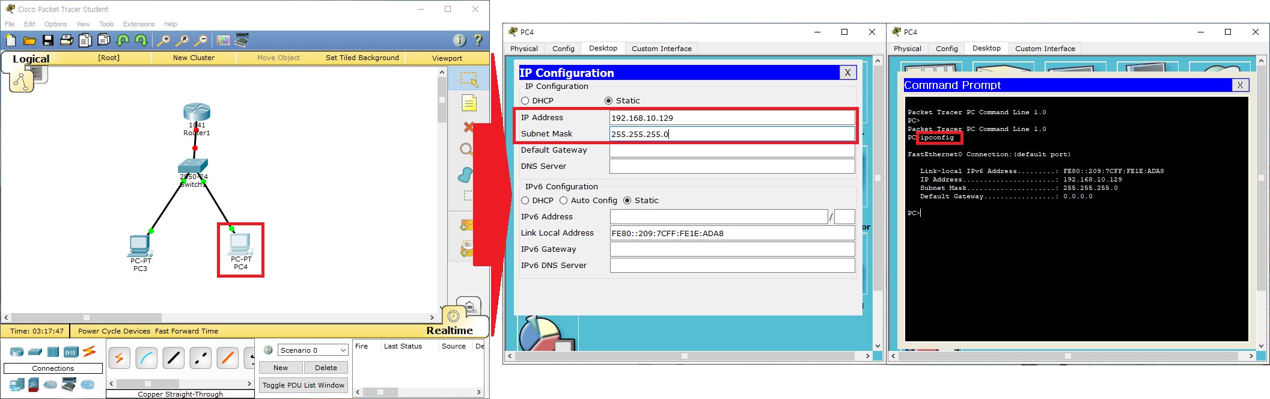
Task: Open the File menu
Action: (10, 24)
